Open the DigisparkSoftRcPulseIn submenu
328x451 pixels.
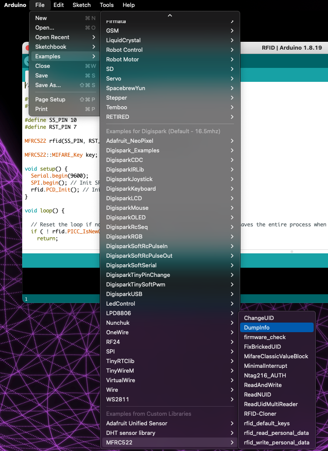(x=170, y=246)
